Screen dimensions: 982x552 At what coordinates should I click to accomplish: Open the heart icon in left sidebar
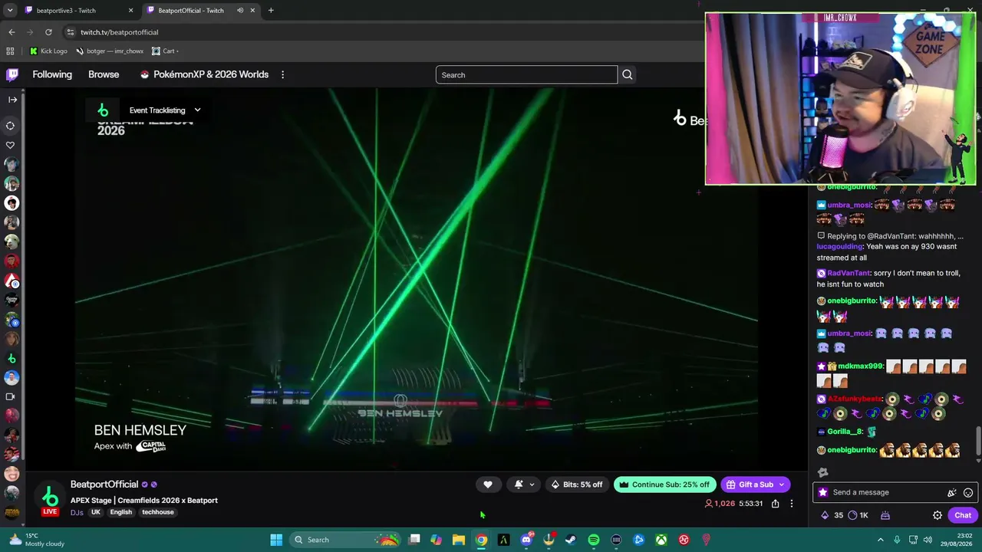pyautogui.click(x=11, y=145)
